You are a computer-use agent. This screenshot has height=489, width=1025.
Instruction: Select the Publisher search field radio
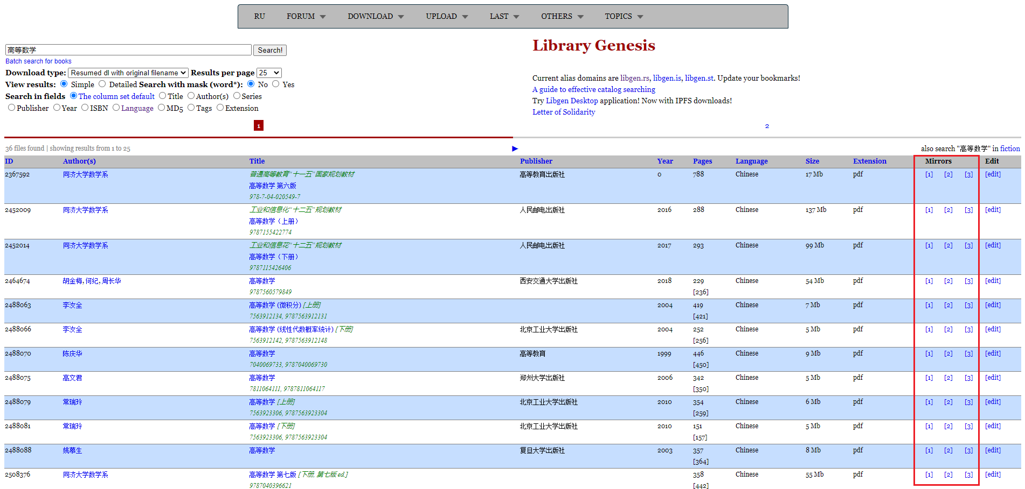pos(12,108)
